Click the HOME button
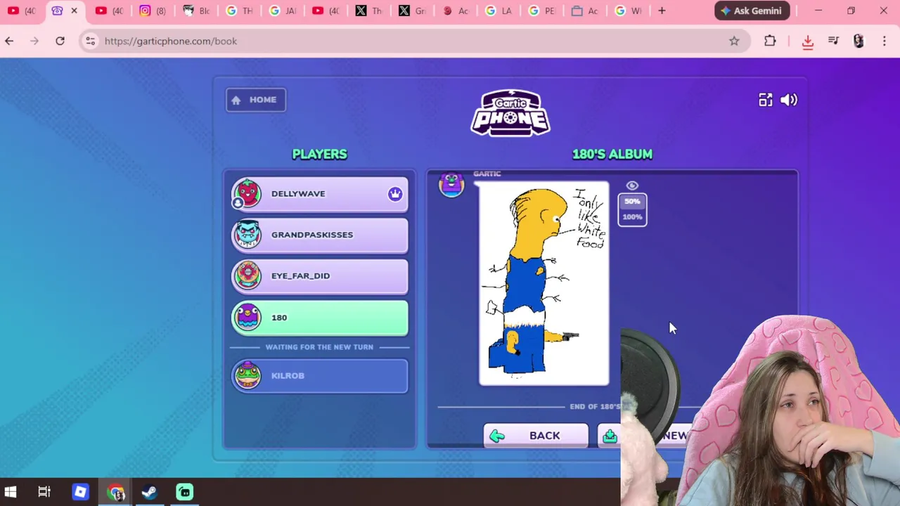 click(x=256, y=100)
